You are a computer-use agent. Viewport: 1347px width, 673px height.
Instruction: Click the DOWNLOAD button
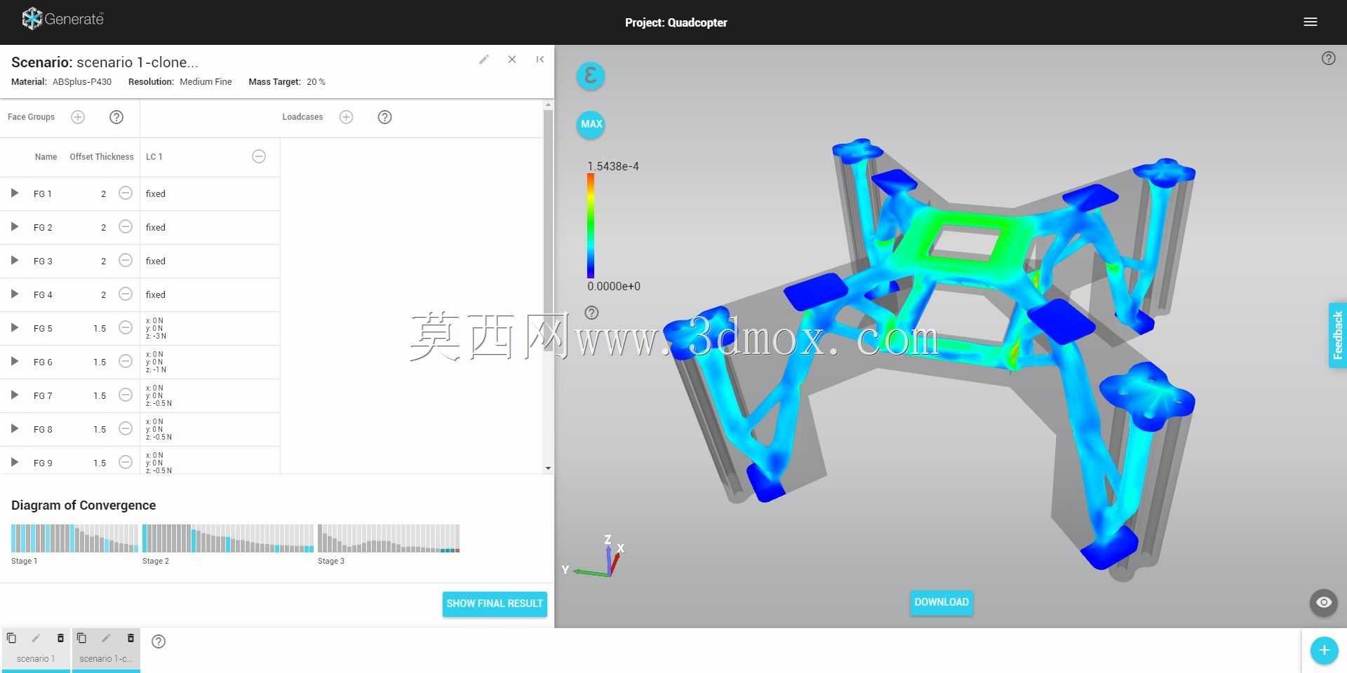[941, 602]
